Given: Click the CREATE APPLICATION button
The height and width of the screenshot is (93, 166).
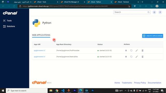Looking at the screenshot, I should [x=153, y=36].
